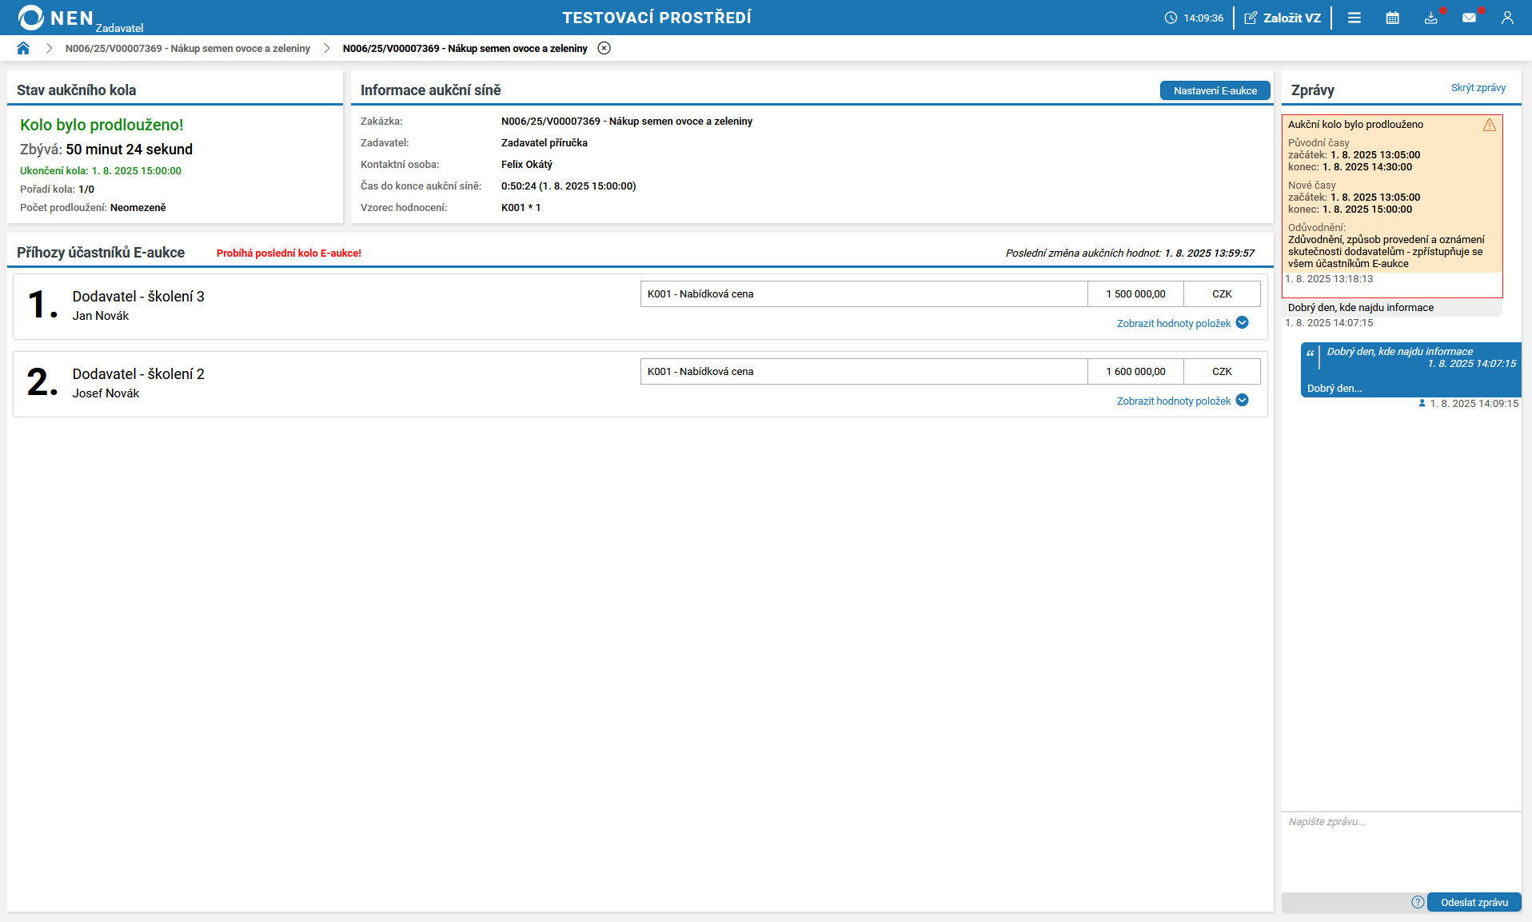This screenshot has height=922, width=1532.
Task: Open the hamburger menu icon
Action: pos(1354,18)
